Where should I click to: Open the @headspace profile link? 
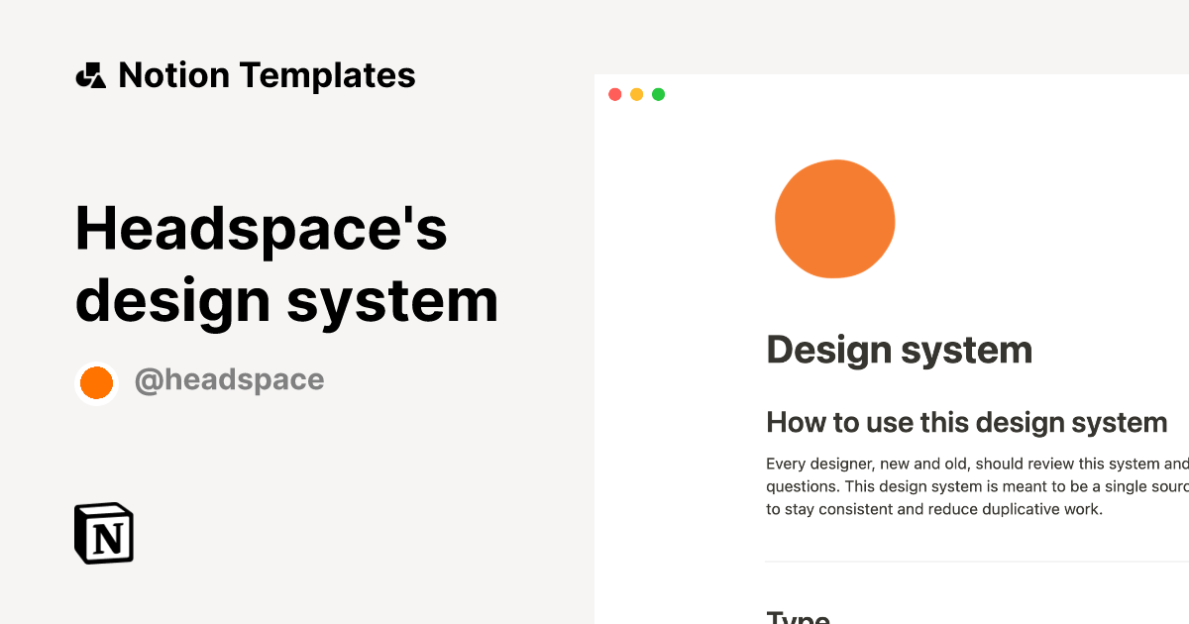pyautogui.click(x=230, y=379)
